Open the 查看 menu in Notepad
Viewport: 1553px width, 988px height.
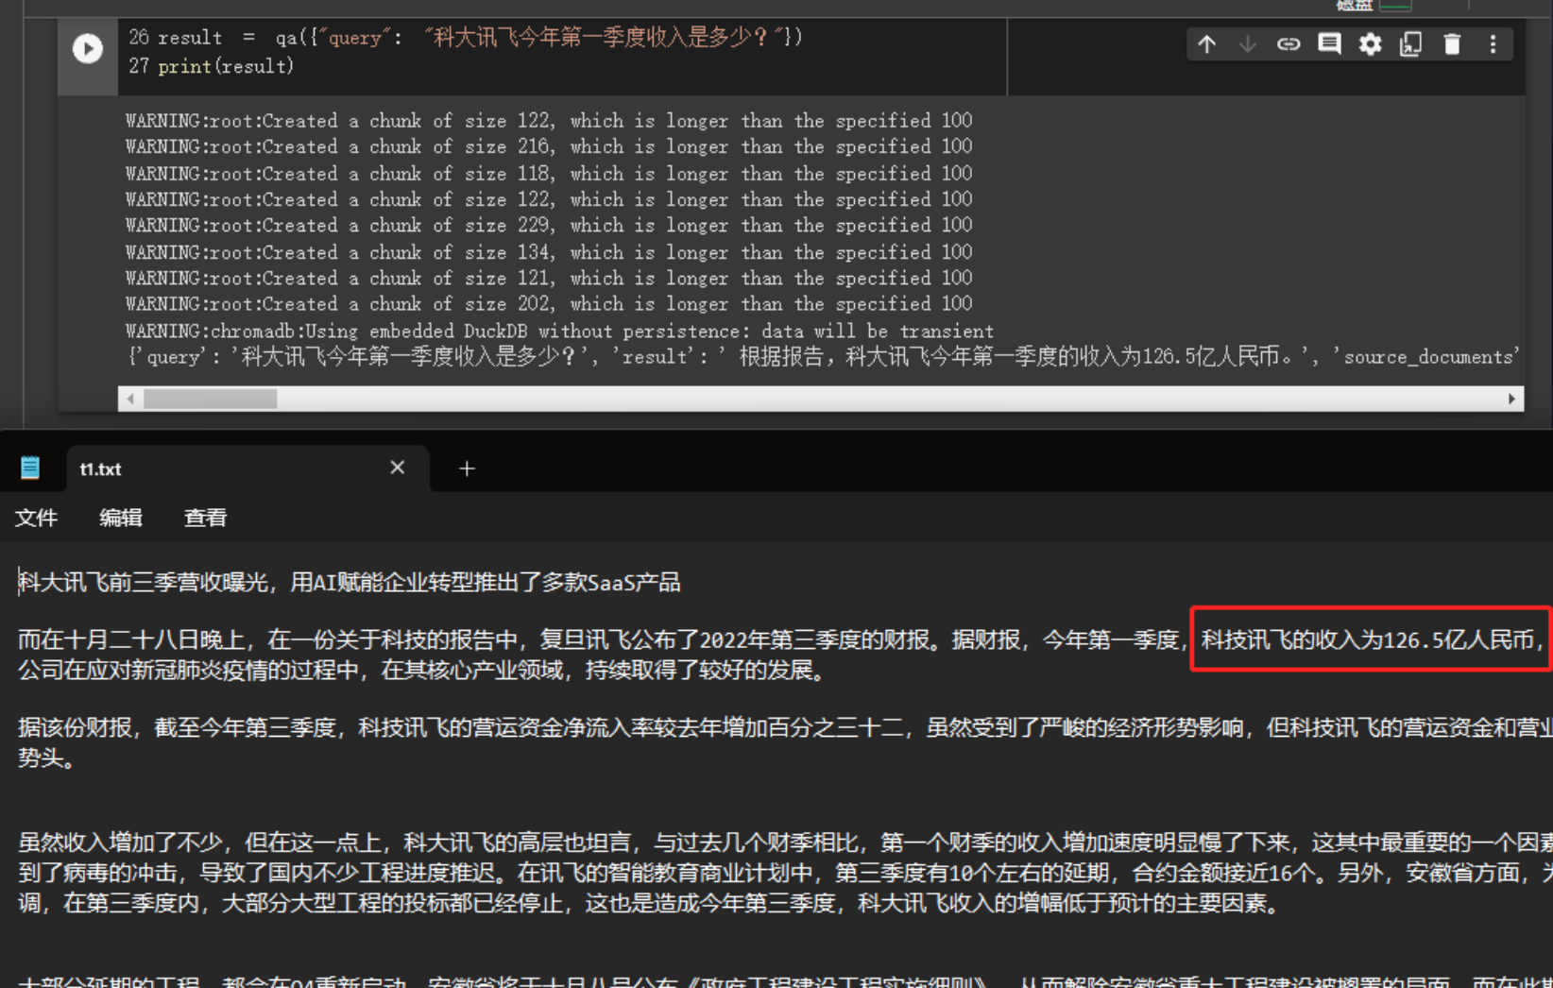[205, 518]
